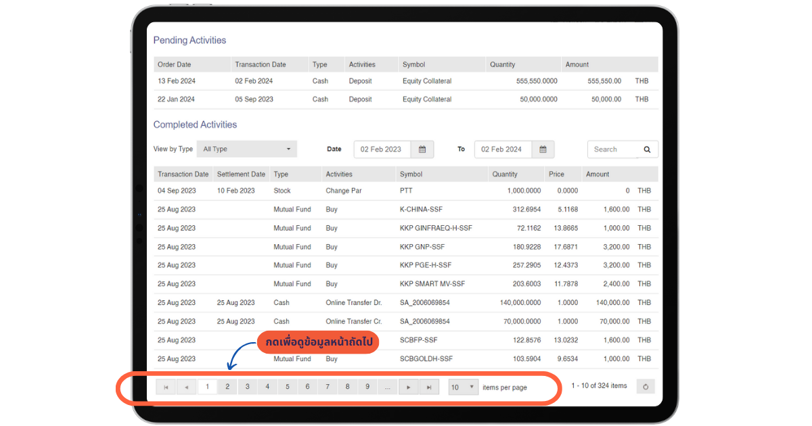Select page 9 in pagination
Screen dimensions: 812x426
tap(367, 387)
